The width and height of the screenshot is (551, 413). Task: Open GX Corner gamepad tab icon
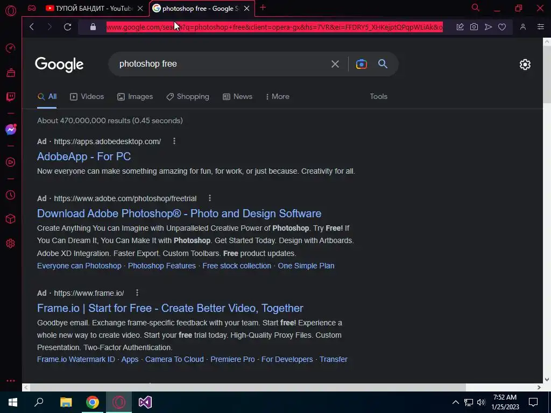tap(32, 9)
